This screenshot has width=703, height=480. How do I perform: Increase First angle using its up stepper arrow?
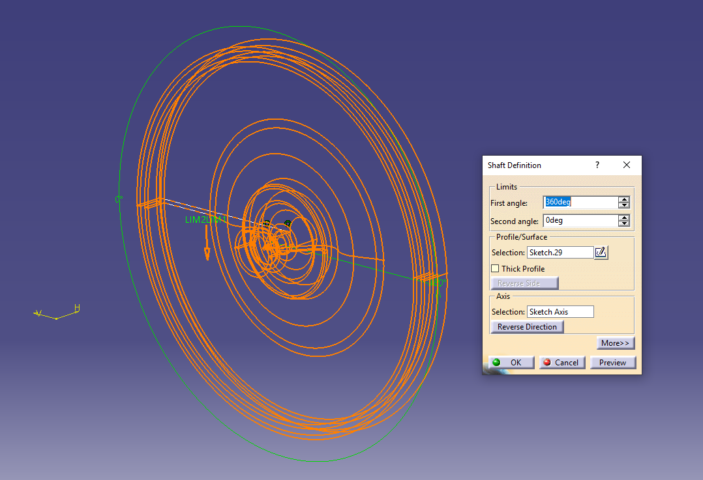coord(623,199)
